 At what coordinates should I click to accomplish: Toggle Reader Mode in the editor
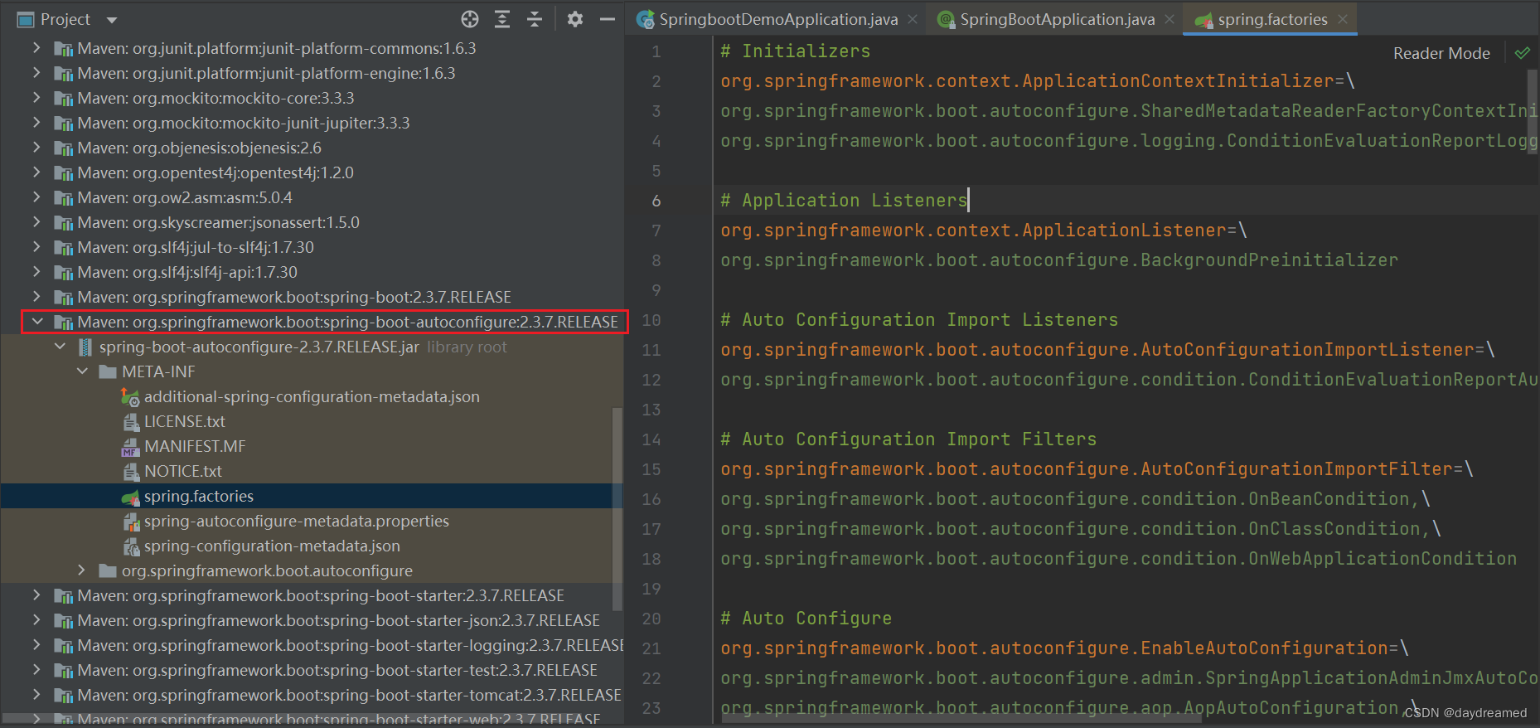1441,53
